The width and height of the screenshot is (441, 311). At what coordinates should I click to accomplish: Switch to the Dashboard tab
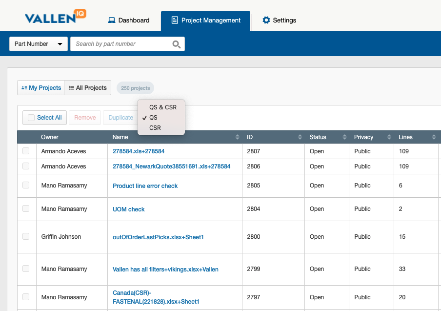[128, 20]
